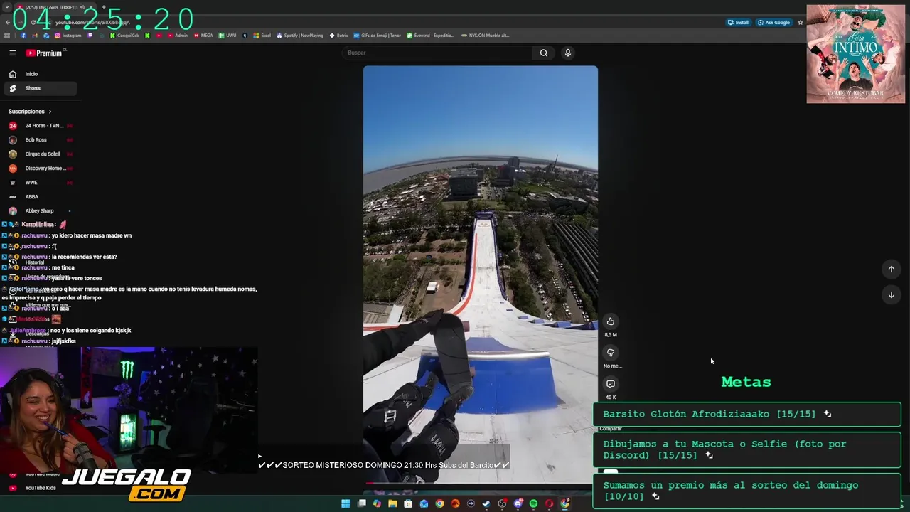The height and width of the screenshot is (512, 910).
Task: Open the ABBA subscription channel
Action: pyautogui.click(x=40, y=197)
